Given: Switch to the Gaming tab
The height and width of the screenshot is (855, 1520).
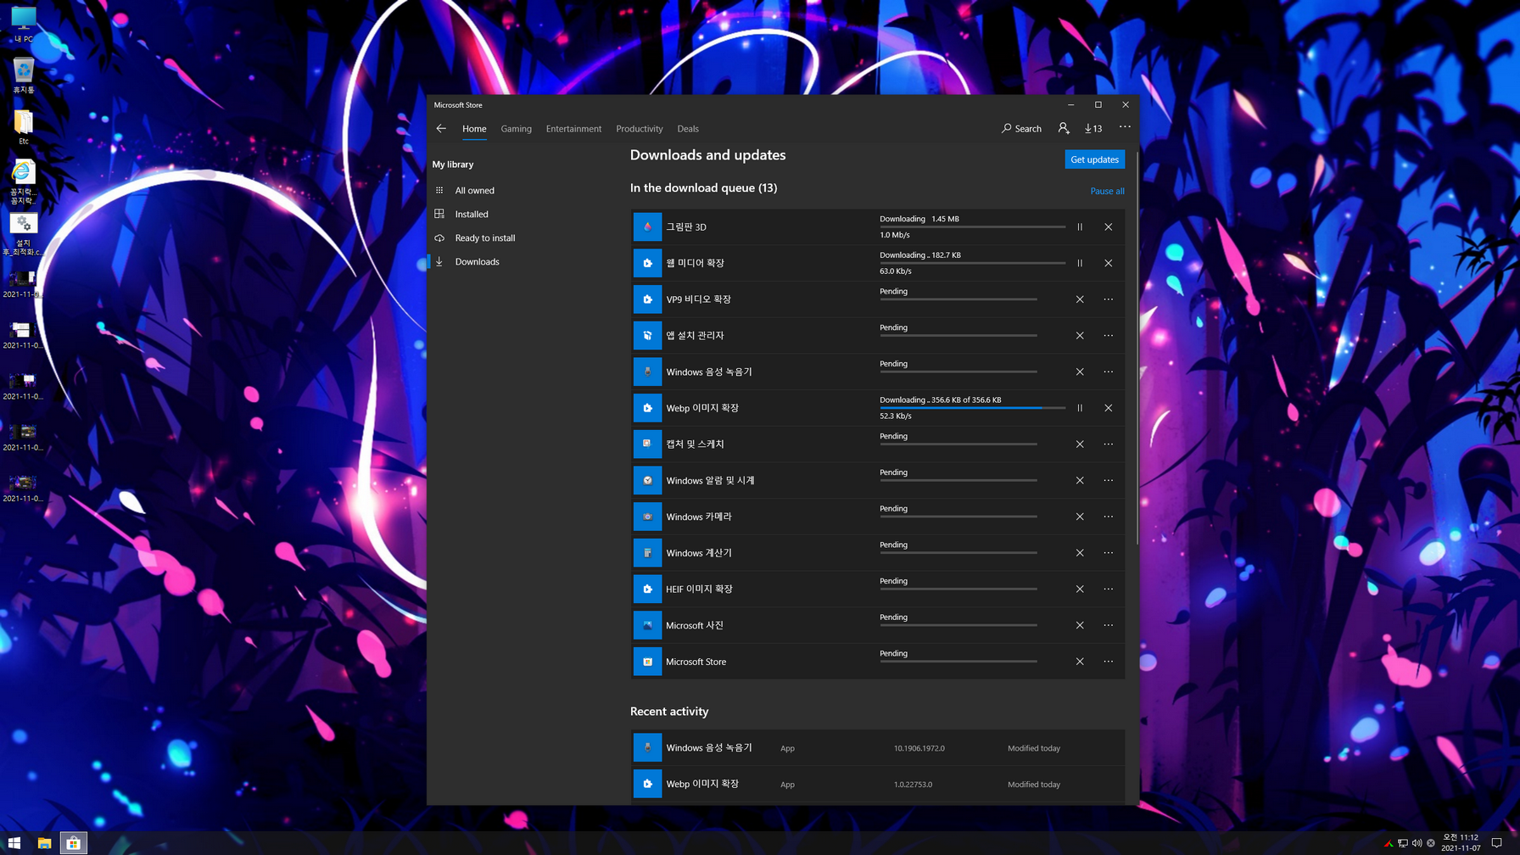Looking at the screenshot, I should click(516, 129).
